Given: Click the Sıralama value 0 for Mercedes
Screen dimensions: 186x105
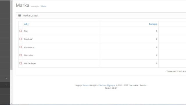Looking at the screenshot, I should click(157, 55).
